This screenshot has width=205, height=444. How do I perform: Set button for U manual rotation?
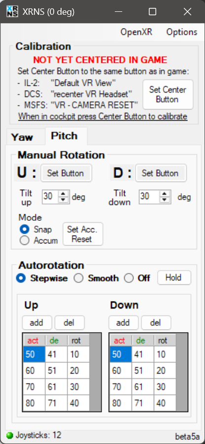click(66, 173)
